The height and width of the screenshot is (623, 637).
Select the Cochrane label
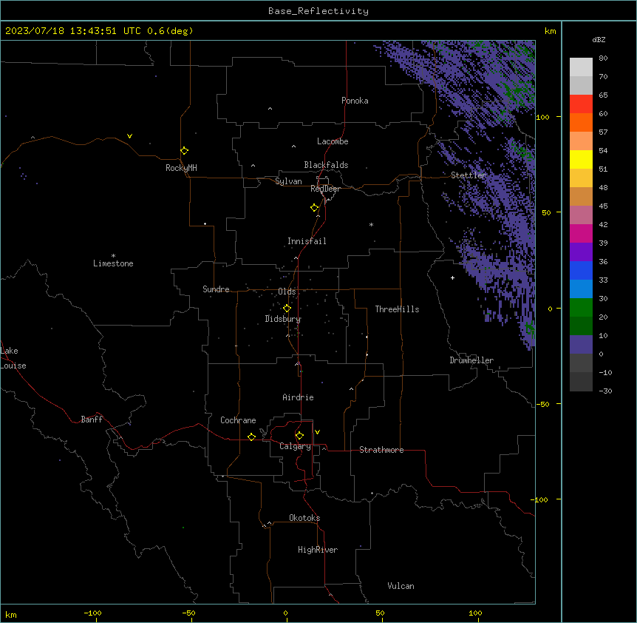238,420
